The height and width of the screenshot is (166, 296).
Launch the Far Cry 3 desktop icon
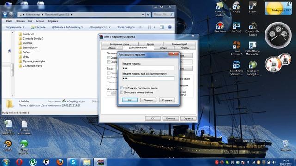[x=236, y=27]
